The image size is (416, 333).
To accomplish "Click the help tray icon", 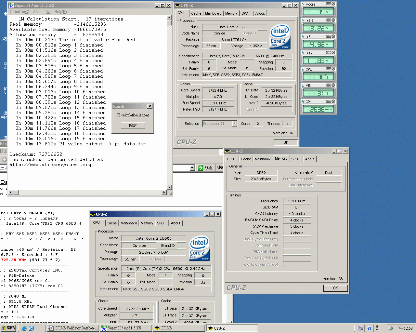I will pos(369,328).
